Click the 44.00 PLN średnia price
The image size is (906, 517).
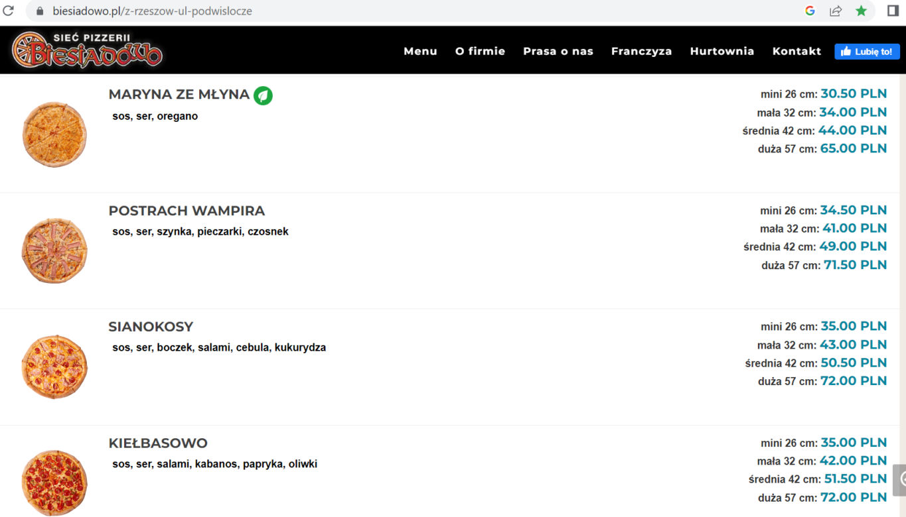(853, 131)
